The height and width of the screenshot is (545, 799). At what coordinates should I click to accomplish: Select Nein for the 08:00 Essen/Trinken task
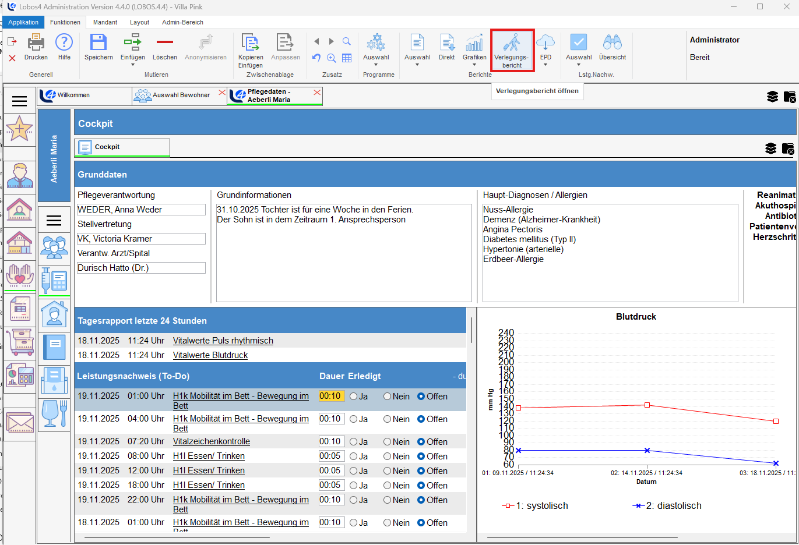click(388, 456)
